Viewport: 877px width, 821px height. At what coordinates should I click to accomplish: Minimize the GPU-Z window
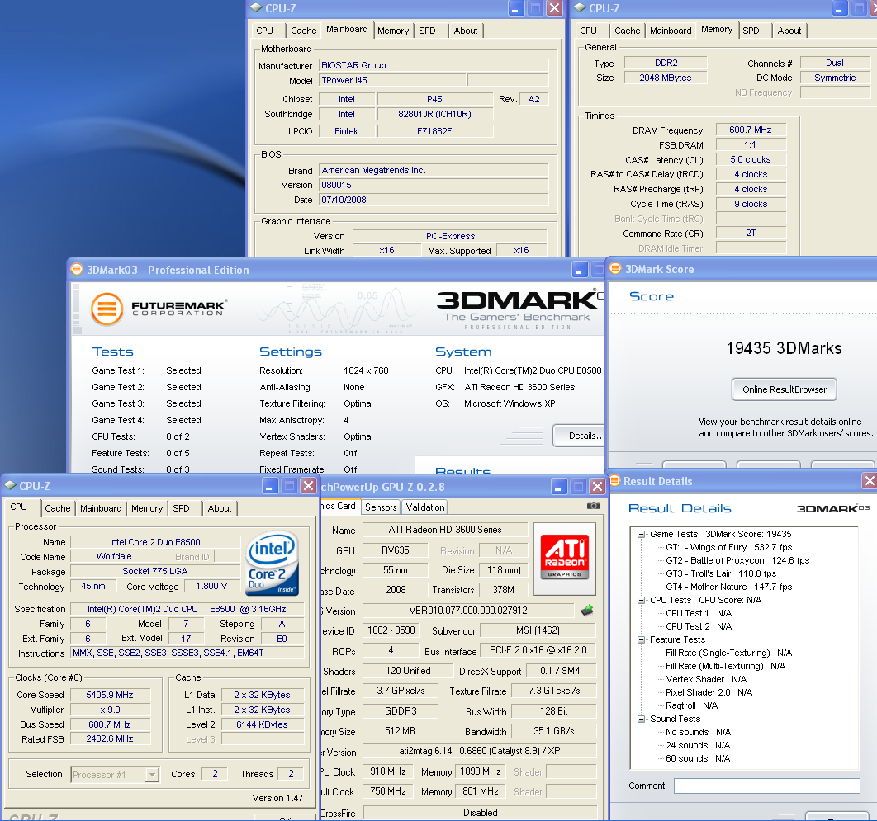click(559, 486)
